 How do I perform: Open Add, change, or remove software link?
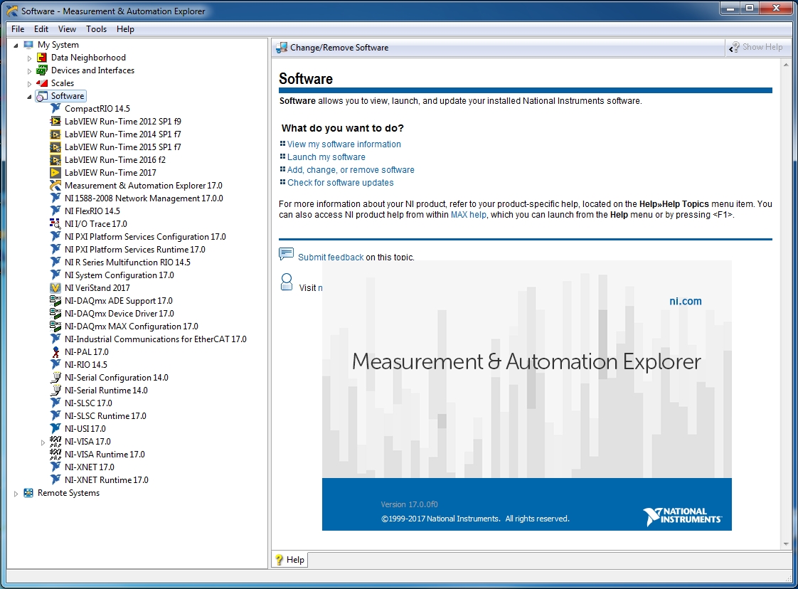(351, 169)
